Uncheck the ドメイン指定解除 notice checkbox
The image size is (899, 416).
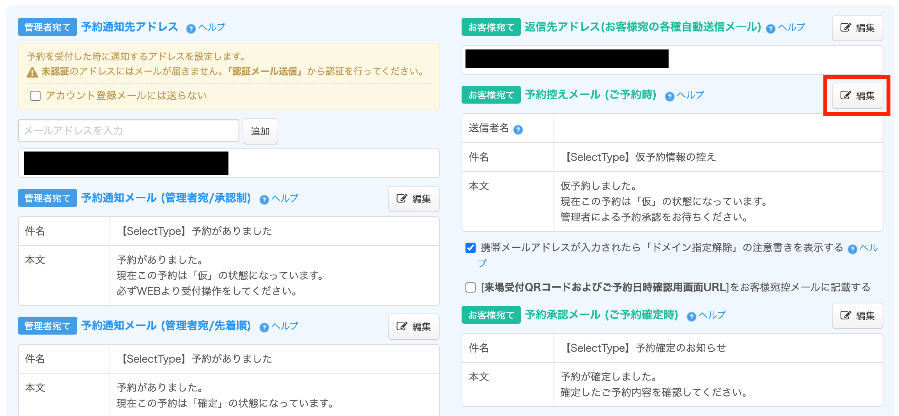tap(471, 248)
